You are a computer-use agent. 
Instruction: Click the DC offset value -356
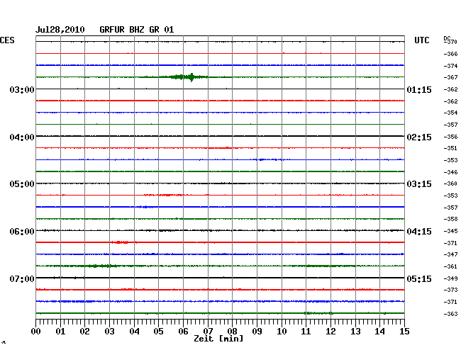tap(450, 137)
